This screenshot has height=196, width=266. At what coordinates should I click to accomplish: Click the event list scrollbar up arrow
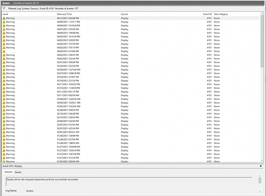click(x=262, y=13)
